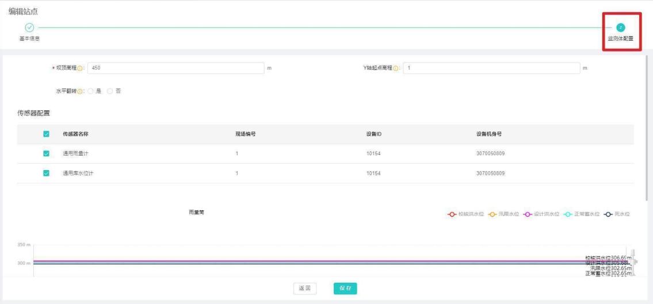653x304 pixels.
Task: Uncheck the 通用雨量计 sensor checkbox
Action: [47, 154]
